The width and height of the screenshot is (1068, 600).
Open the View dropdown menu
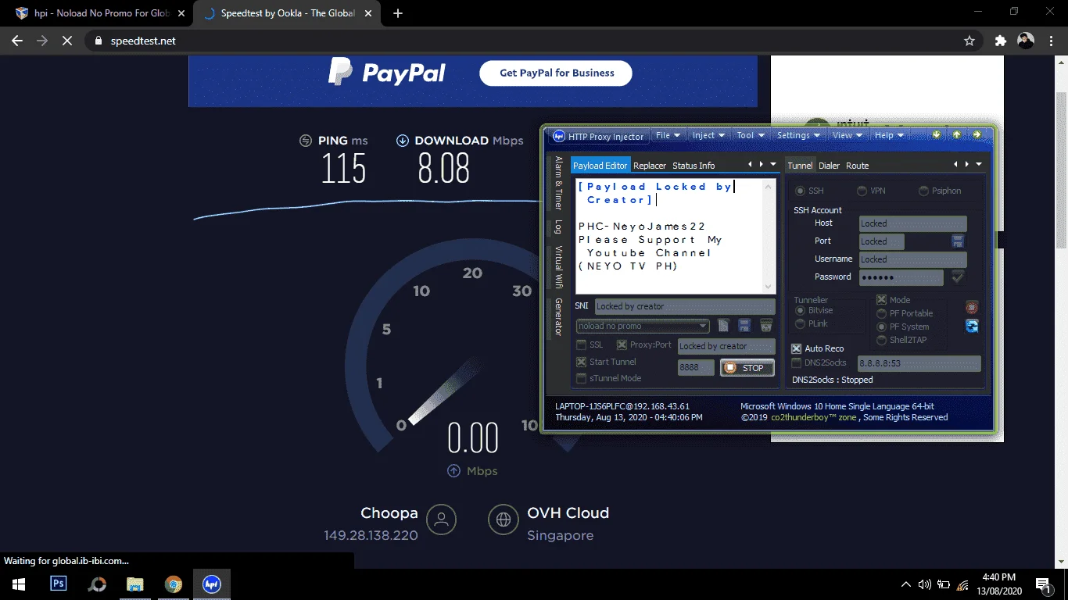(847, 135)
